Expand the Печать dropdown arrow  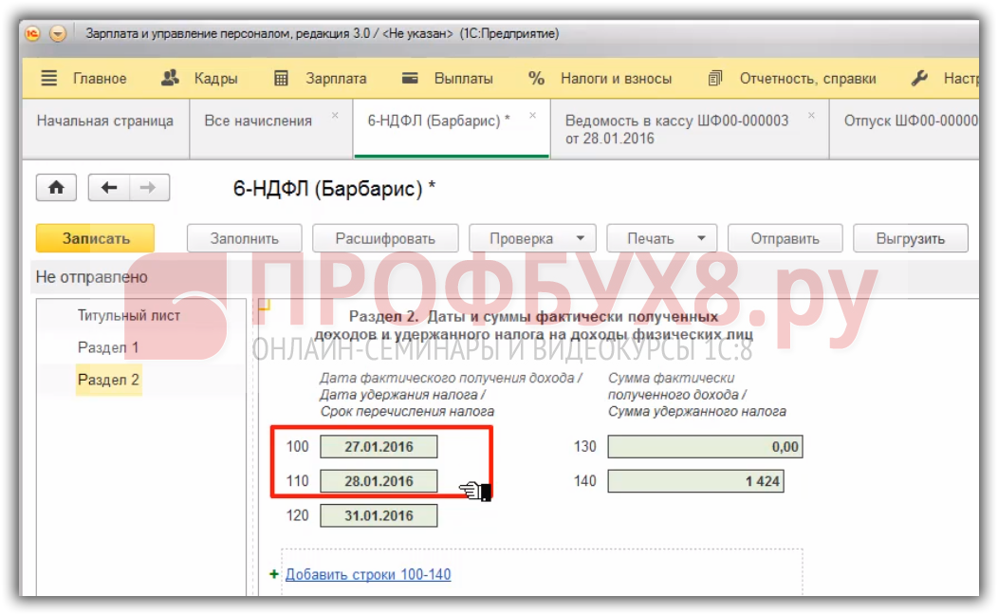coord(701,239)
